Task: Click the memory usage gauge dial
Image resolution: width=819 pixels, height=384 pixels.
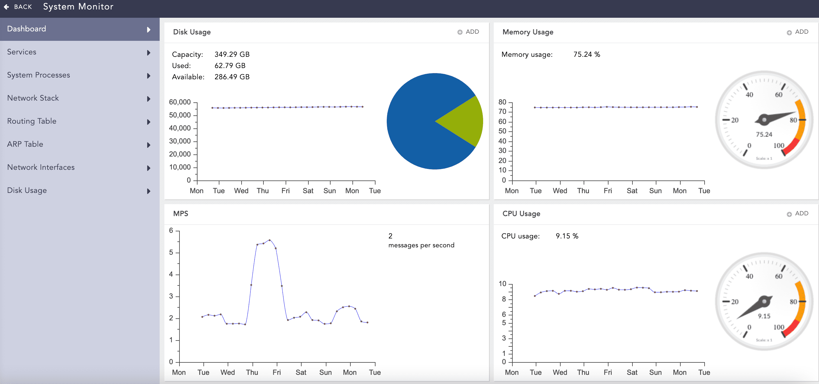Action: coord(764,120)
